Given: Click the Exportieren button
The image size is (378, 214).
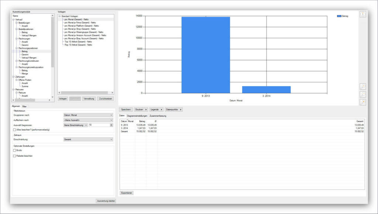Looking at the screenshot, I should [x=126, y=193].
